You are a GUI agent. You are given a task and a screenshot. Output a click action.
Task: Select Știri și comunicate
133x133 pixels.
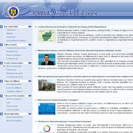point(14,66)
